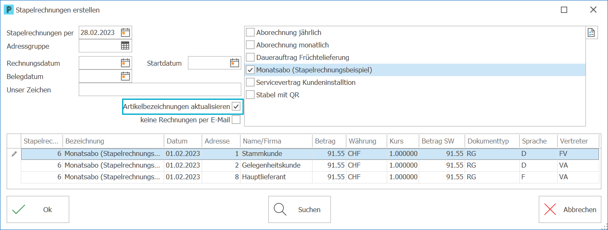Maximize the Stapelrechnungen erstellen window
608x230 pixels.
click(x=564, y=10)
